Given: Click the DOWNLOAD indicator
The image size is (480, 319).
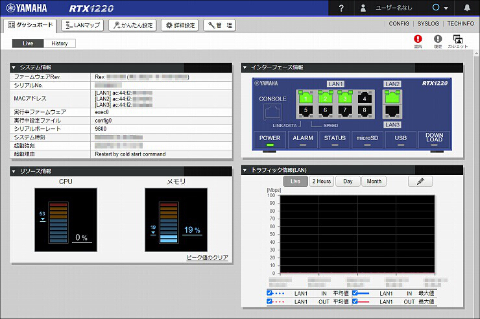Looking at the screenshot, I should pos(434,140).
